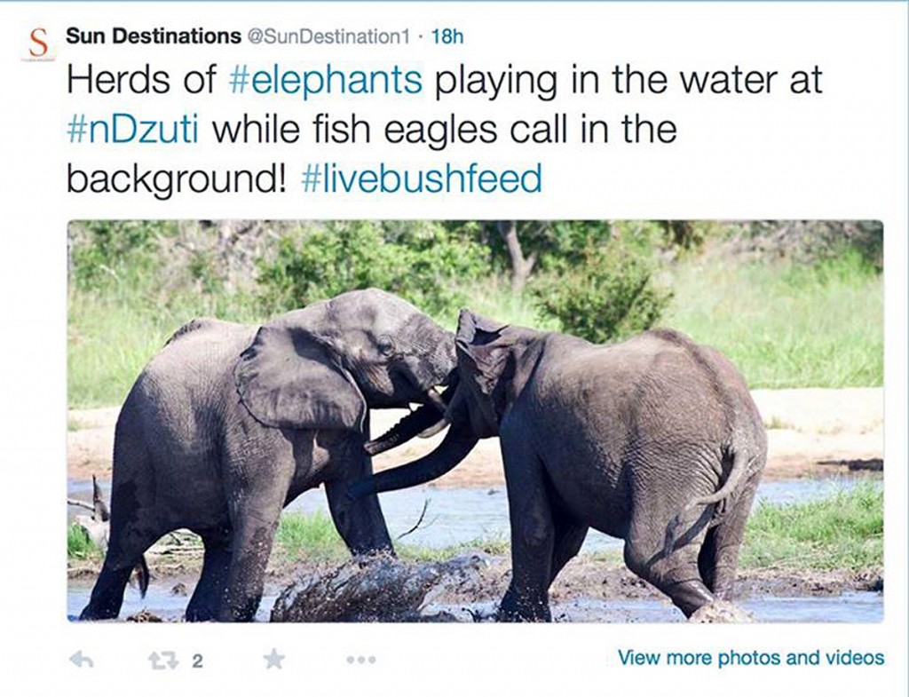
Task: Open the #nDzuti hashtag
Action: point(133,130)
